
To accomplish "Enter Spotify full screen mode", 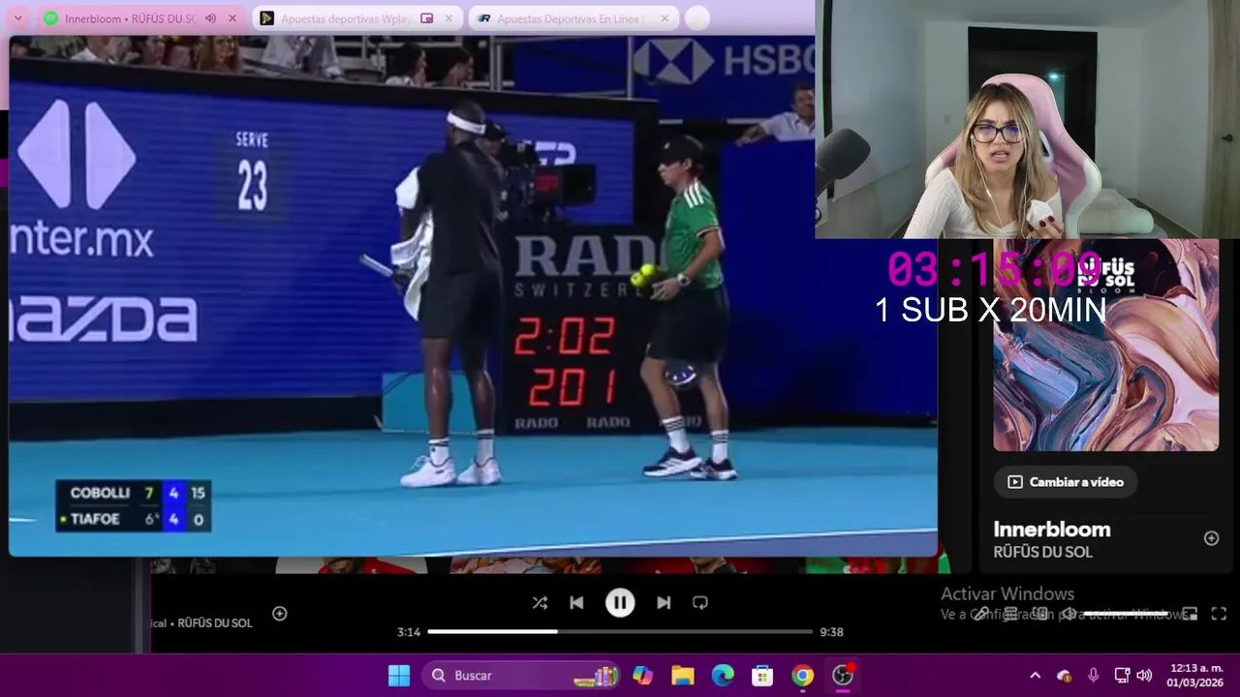I will (x=1219, y=614).
